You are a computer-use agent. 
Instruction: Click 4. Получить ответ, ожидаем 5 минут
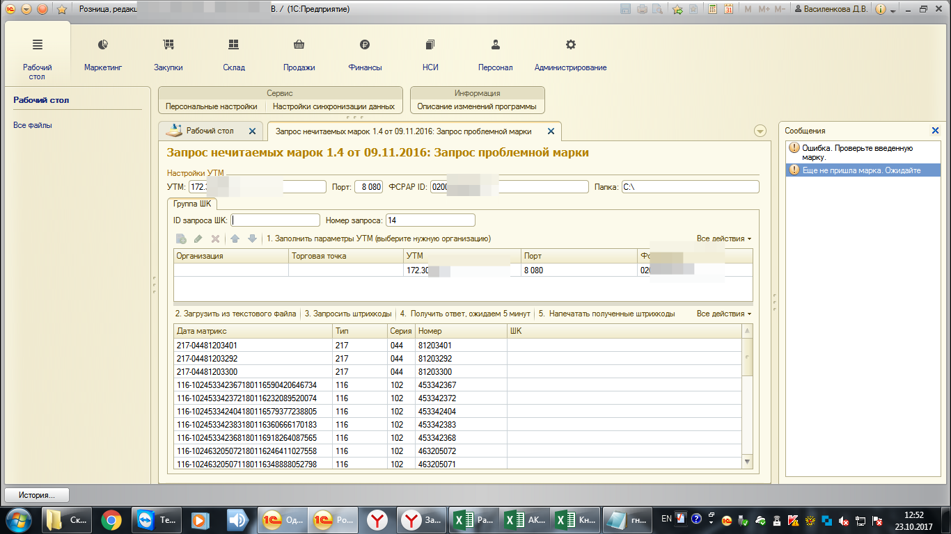(x=465, y=314)
